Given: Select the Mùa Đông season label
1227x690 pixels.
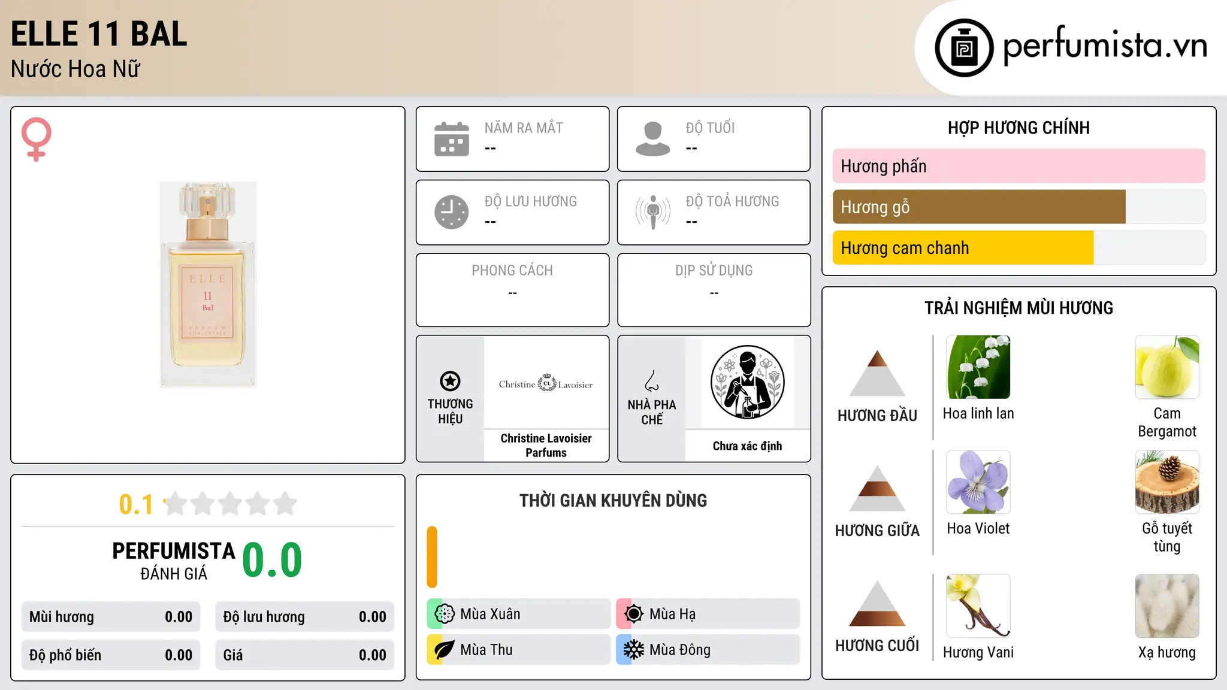Looking at the screenshot, I should [680, 650].
